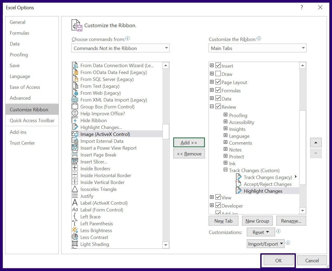332x271 pixels.
Task: Open the Trust Center category
Action: click(32, 143)
